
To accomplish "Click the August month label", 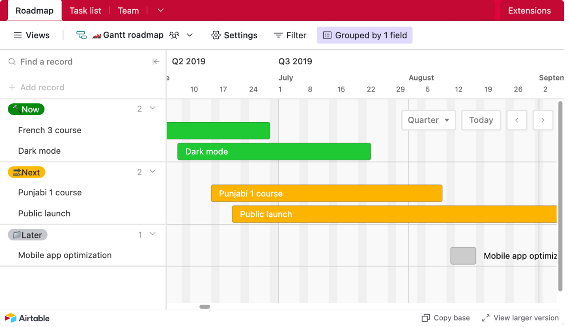I will pos(421,78).
